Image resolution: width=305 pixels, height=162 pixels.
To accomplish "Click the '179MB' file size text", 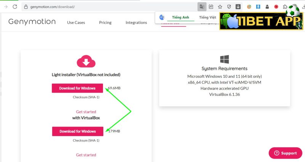I will 114,131.
